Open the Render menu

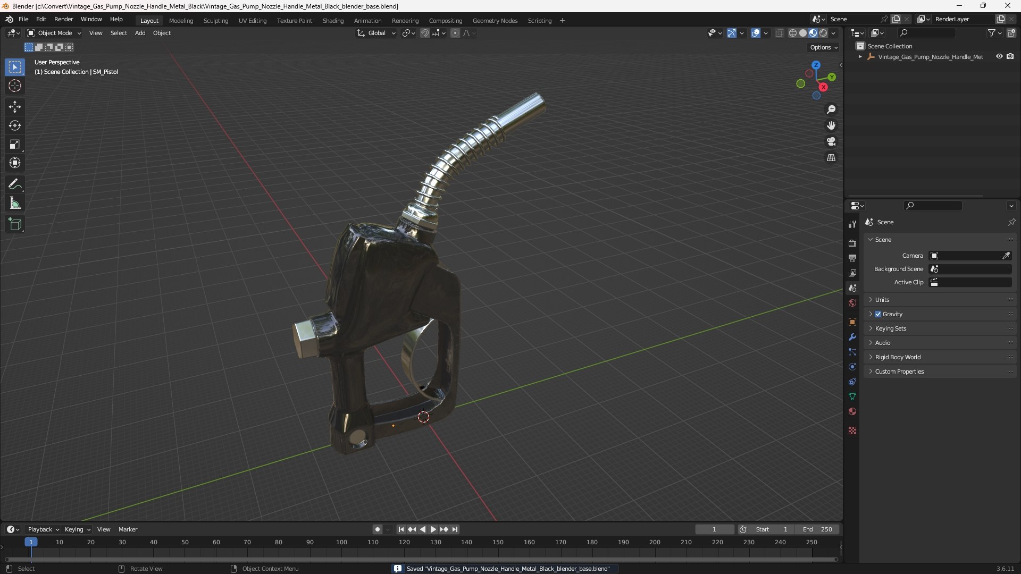(63, 19)
